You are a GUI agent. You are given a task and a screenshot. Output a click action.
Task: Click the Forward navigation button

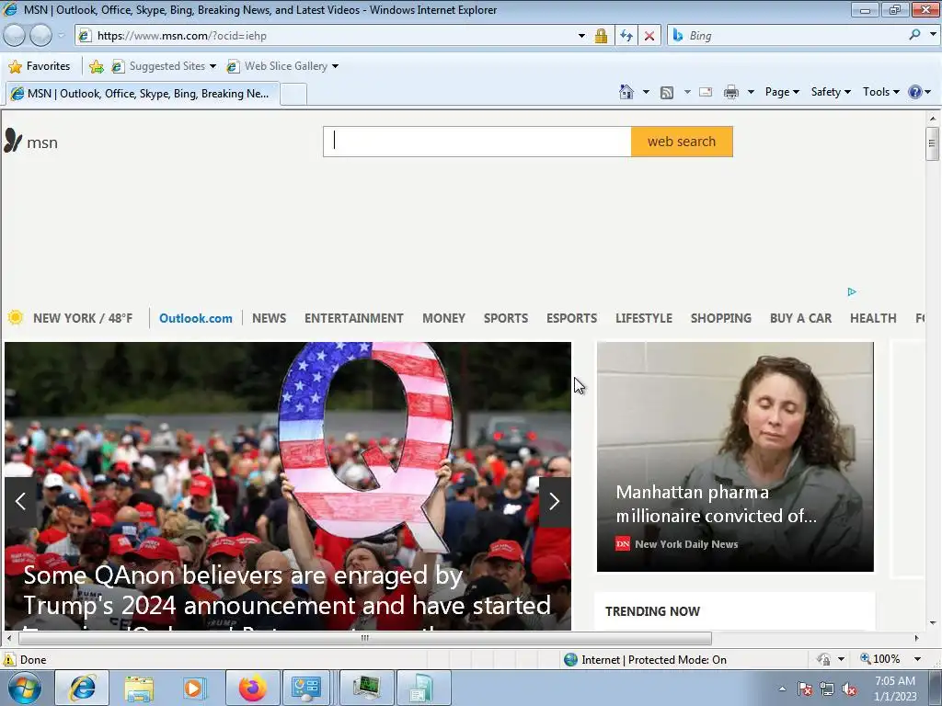[40, 36]
